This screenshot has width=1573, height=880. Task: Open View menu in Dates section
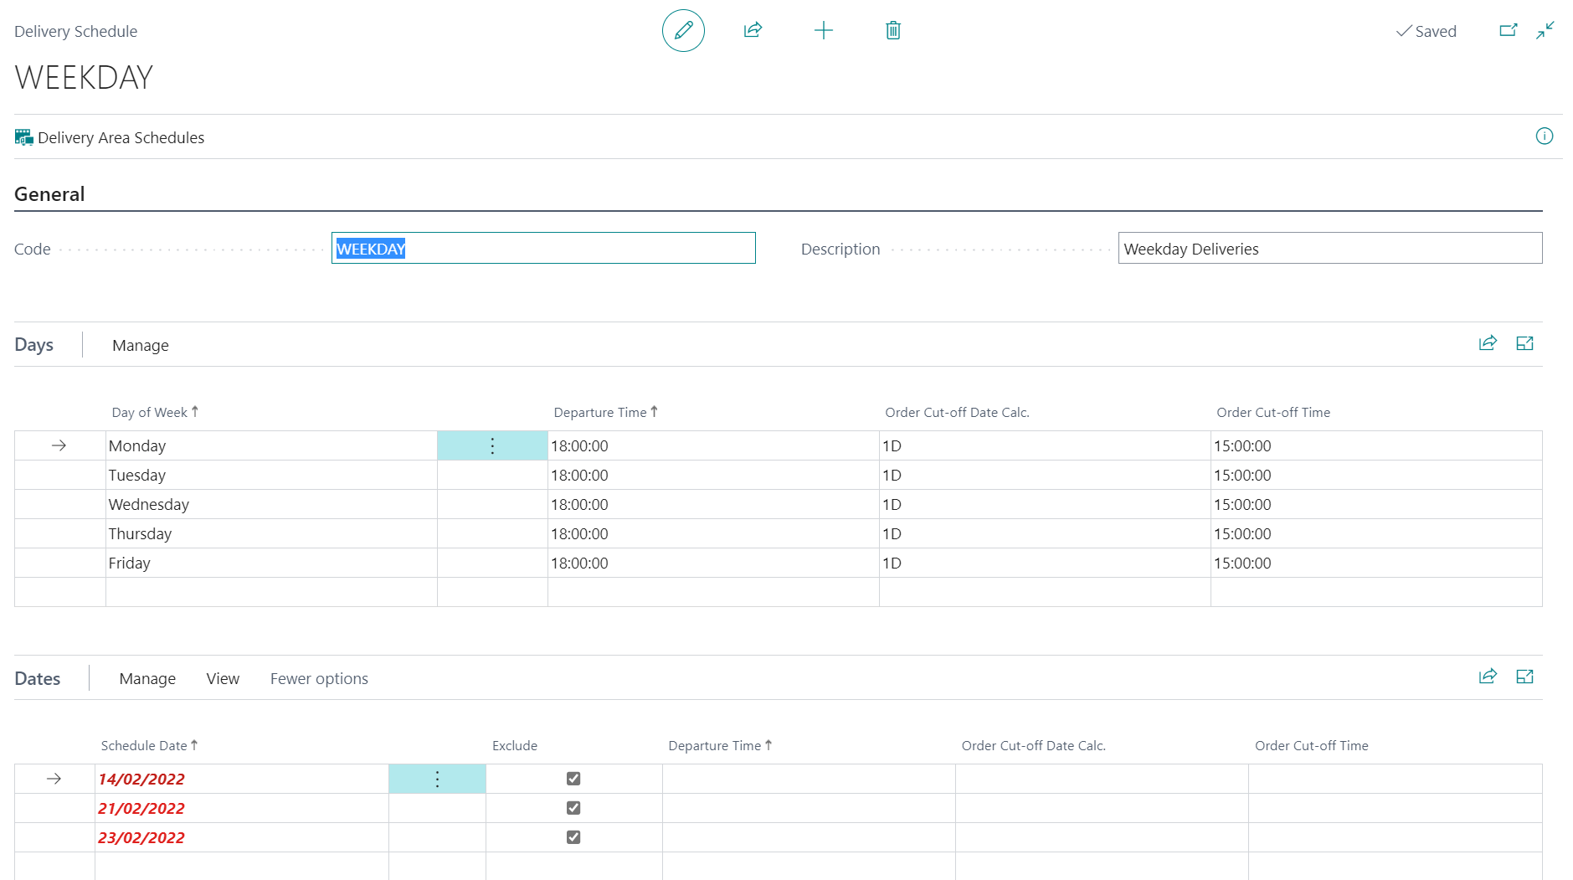223,678
